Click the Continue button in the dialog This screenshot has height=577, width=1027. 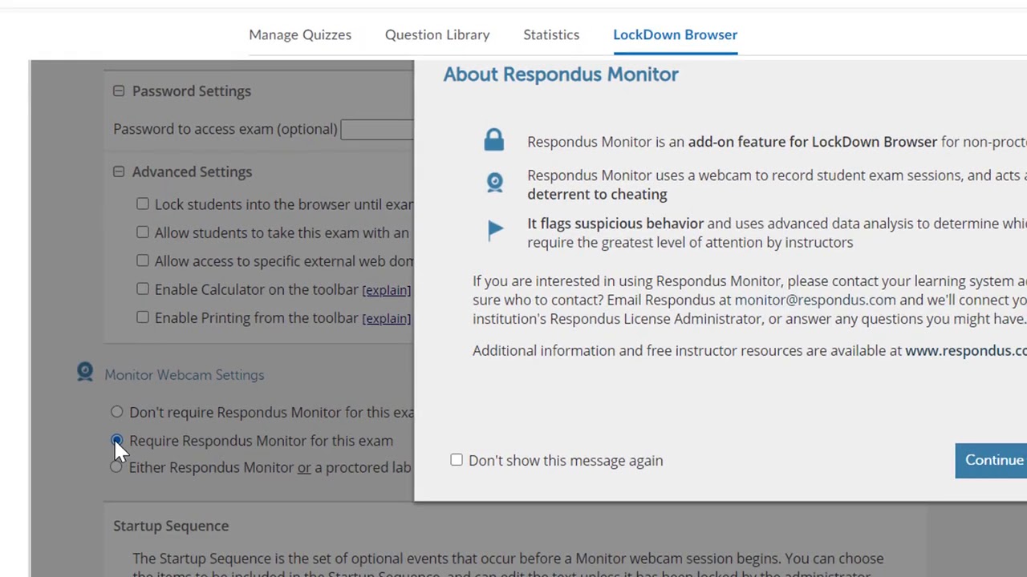coord(991,460)
